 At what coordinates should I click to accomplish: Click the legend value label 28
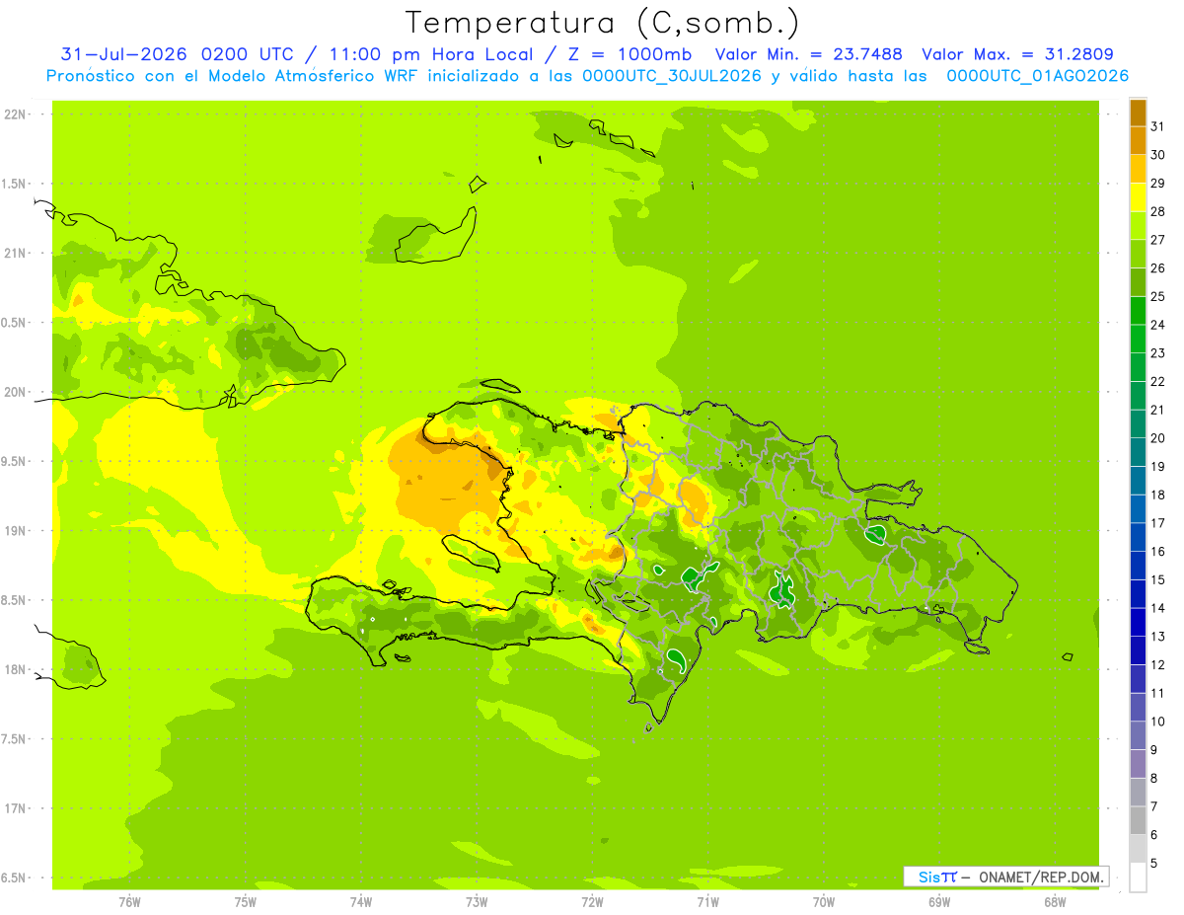point(1158,211)
